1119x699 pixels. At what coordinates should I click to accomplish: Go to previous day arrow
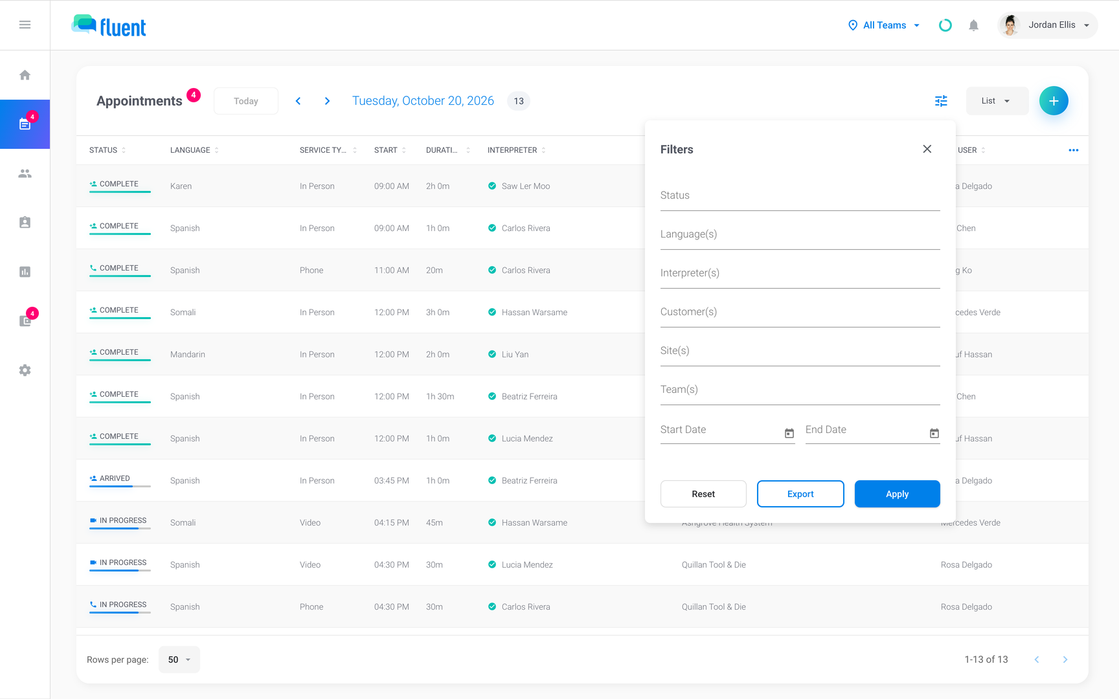298,101
